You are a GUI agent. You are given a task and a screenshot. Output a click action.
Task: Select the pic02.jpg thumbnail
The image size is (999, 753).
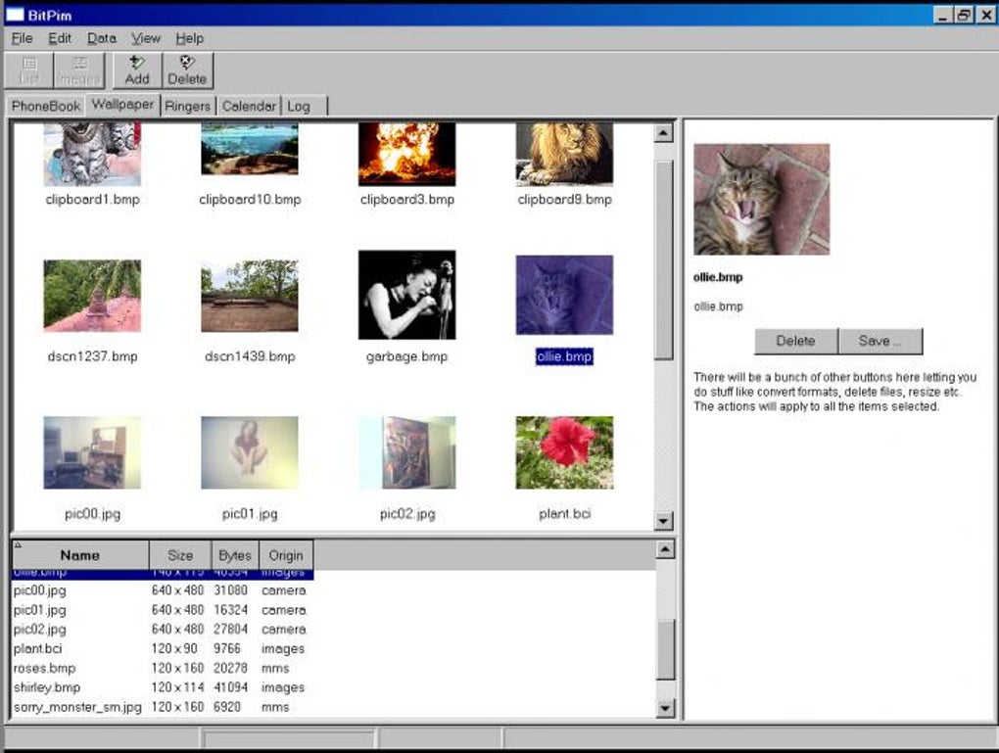[x=407, y=453]
